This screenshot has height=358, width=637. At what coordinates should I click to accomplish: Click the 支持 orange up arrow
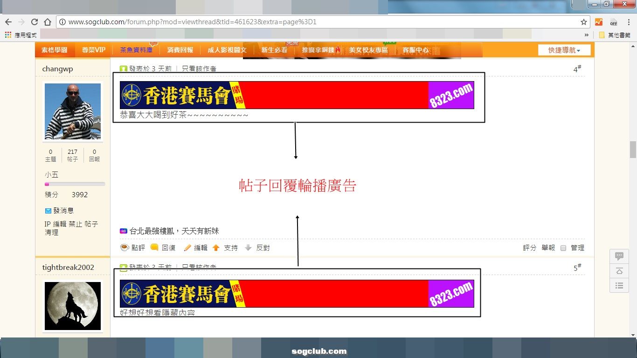coord(216,248)
